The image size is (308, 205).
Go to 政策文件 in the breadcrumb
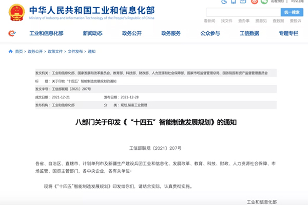[x=55, y=52]
